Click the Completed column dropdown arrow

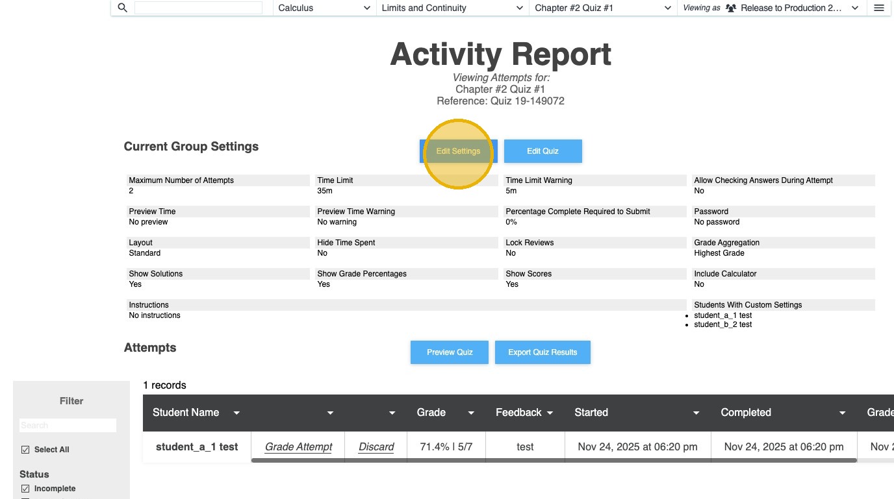[842, 413]
